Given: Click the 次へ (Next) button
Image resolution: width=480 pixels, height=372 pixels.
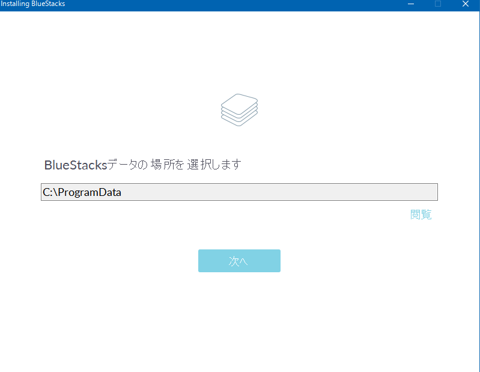Looking at the screenshot, I should point(239,261).
